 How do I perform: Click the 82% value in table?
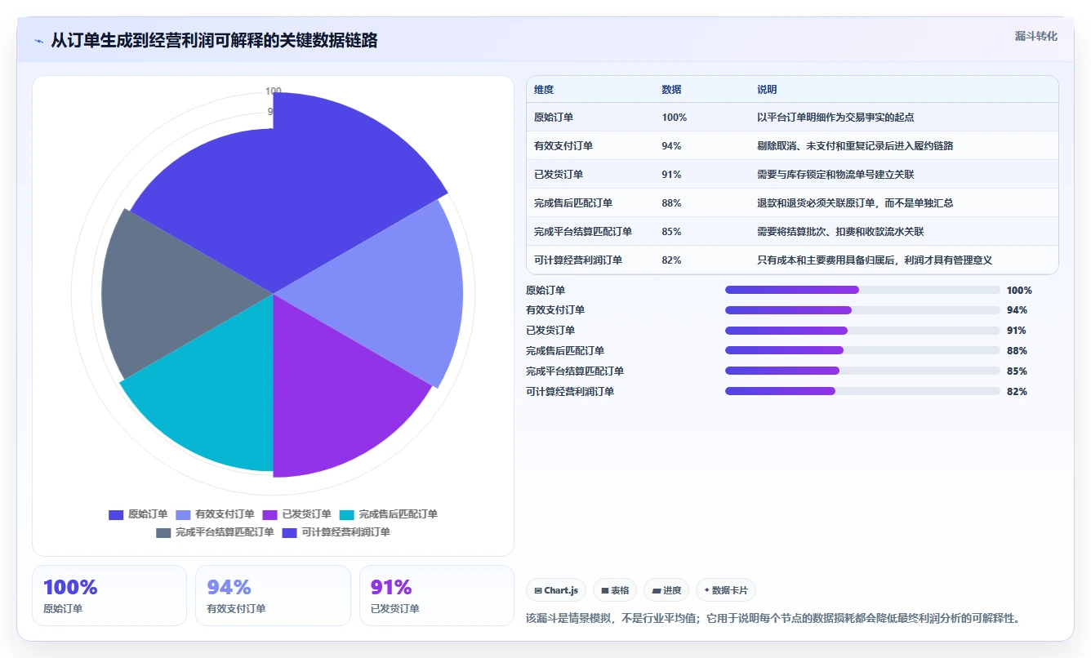671,260
